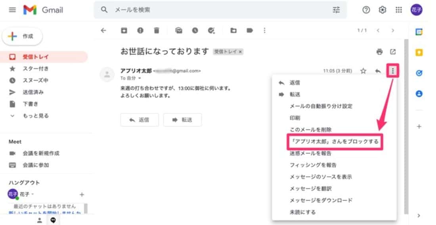Open Google Keep side panel
The width and height of the screenshot is (436, 225).
coord(419,53)
